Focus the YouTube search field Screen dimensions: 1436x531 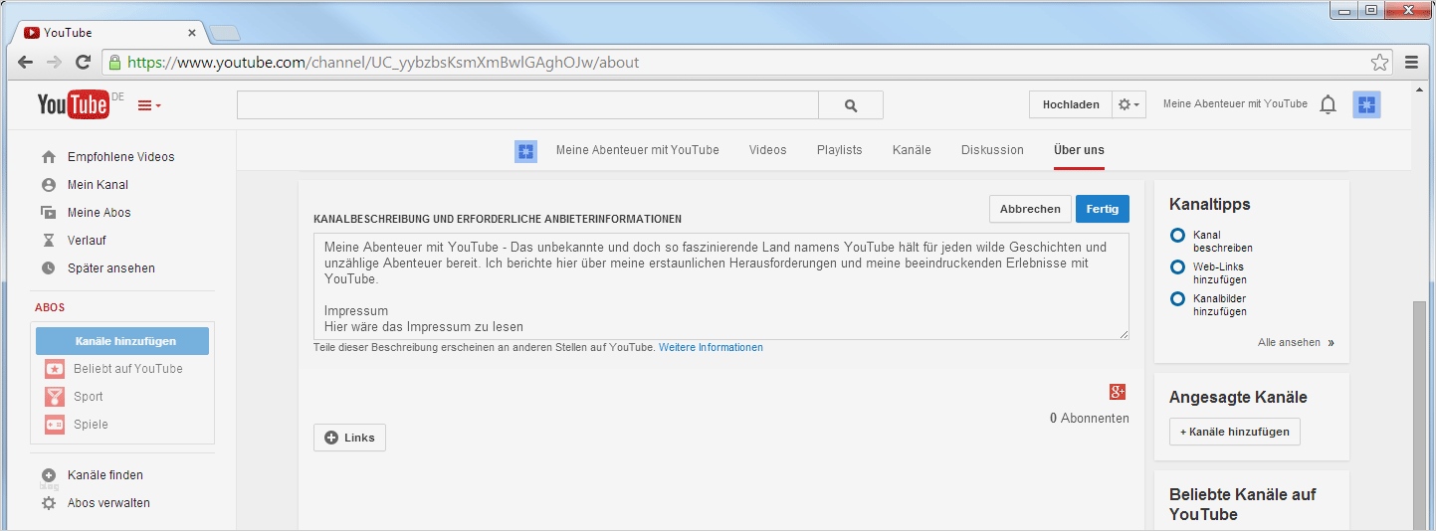(527, 105)
